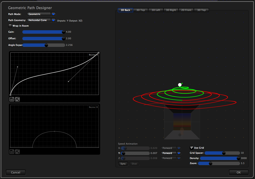
Task: Click the Shot button next to Sync
Action: pos(134,164)
